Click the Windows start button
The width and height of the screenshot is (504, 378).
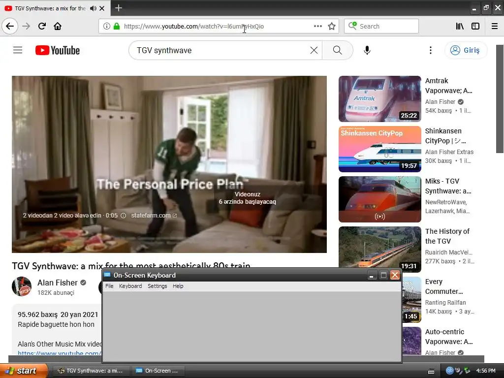coord(24,371)
